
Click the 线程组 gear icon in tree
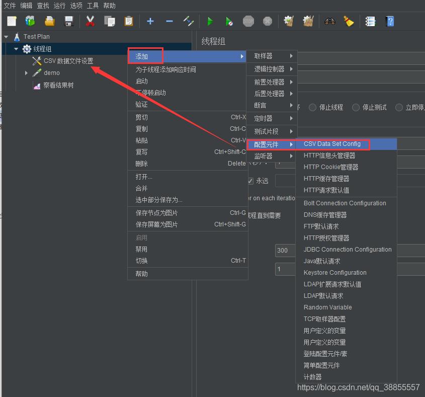(27, 49)
